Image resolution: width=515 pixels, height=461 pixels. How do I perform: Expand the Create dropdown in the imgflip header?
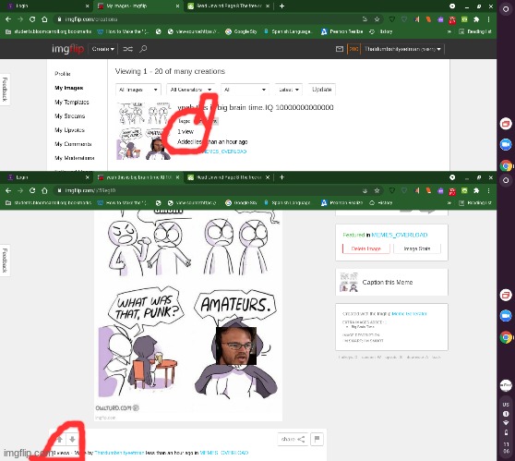pyautogui.click(x=102, y=49)
